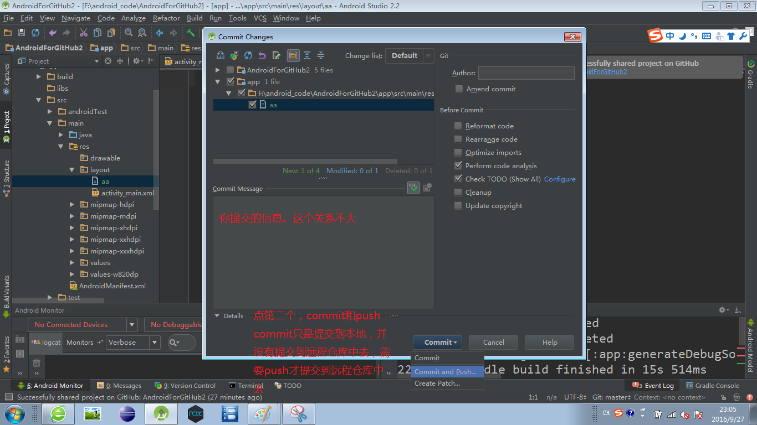Click the Undo arrow in main toolbar

tap(53, 33)
